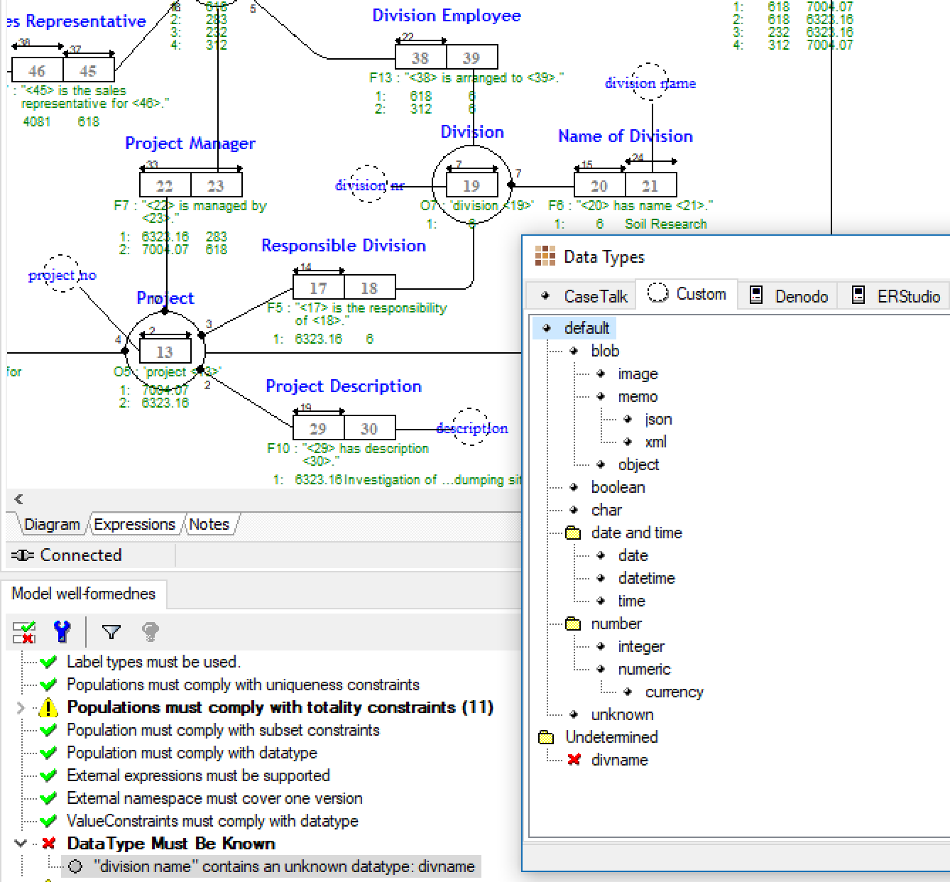Switch to the Expressions tab
This screenshot has height=882, width=950.
coord(134,525)
